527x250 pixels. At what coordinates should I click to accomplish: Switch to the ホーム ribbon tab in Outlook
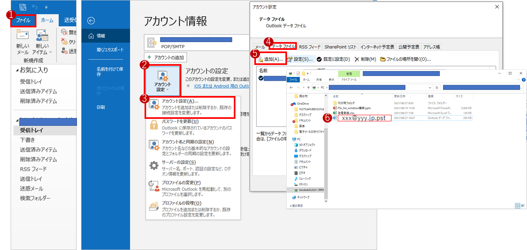click(47, 20)
